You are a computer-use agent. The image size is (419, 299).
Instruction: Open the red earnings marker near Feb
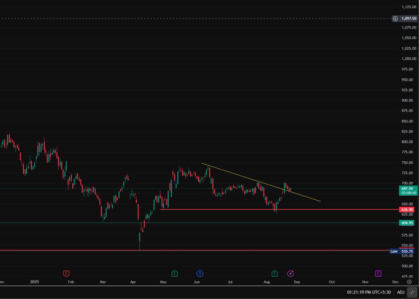pos(66,274)
